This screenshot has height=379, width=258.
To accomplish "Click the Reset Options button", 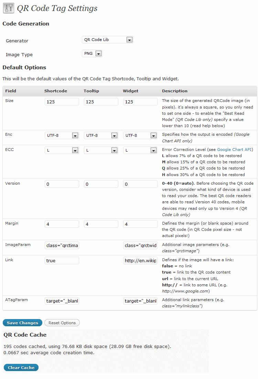I will pyautogui.click(x=62, y=323).
